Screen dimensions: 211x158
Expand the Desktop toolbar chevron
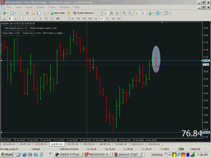(166, 153)
